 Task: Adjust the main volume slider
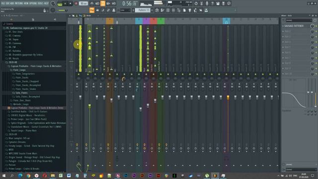[x=63, y=10]
